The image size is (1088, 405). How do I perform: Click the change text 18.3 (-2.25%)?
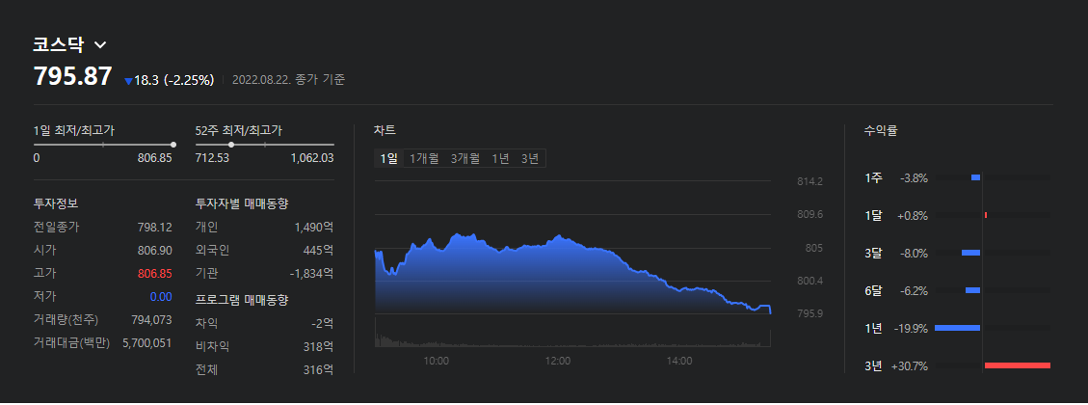pos(174,81)
